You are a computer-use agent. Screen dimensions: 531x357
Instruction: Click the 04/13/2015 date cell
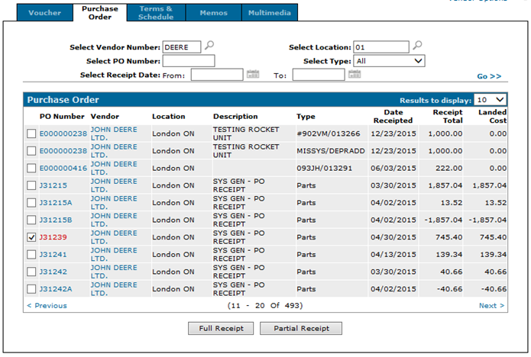(393, 254)
